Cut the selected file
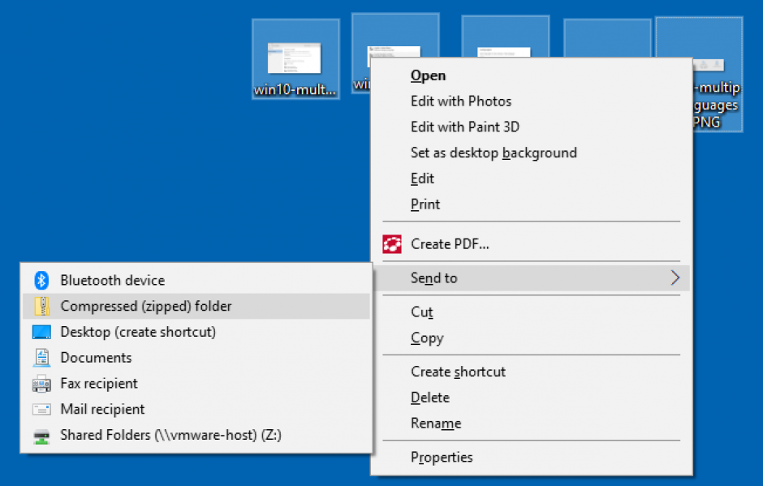763x486 pixels. point(422,312)
